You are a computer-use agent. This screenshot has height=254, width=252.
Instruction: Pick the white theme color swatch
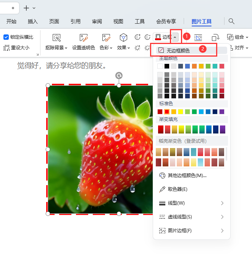[x=160, y=66]
